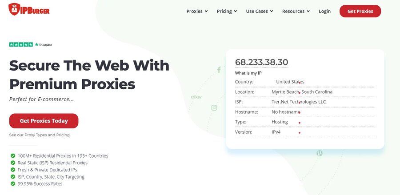The image size is (400, 195).
Task: Click the checkmark beside ISP, Country, State, City Targeting
Action: point(12,177)
